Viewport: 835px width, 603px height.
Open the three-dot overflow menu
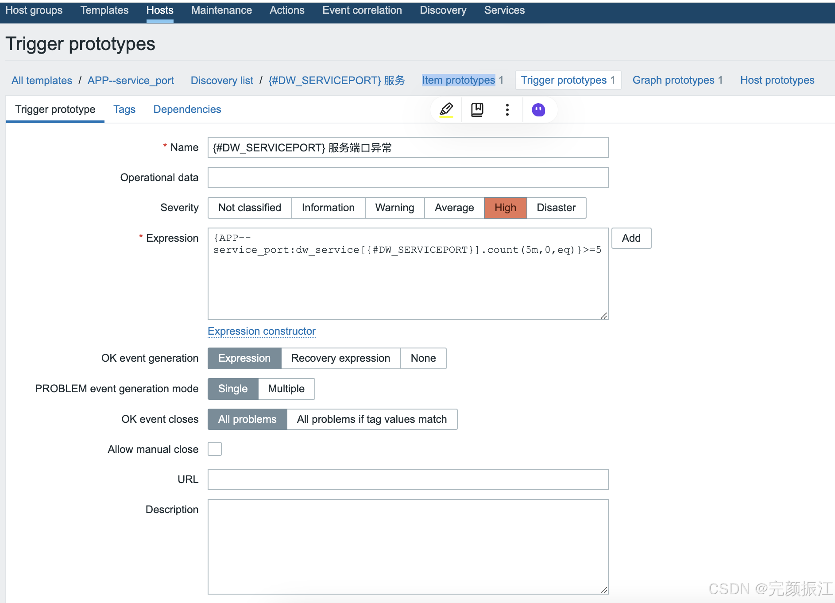507,110
